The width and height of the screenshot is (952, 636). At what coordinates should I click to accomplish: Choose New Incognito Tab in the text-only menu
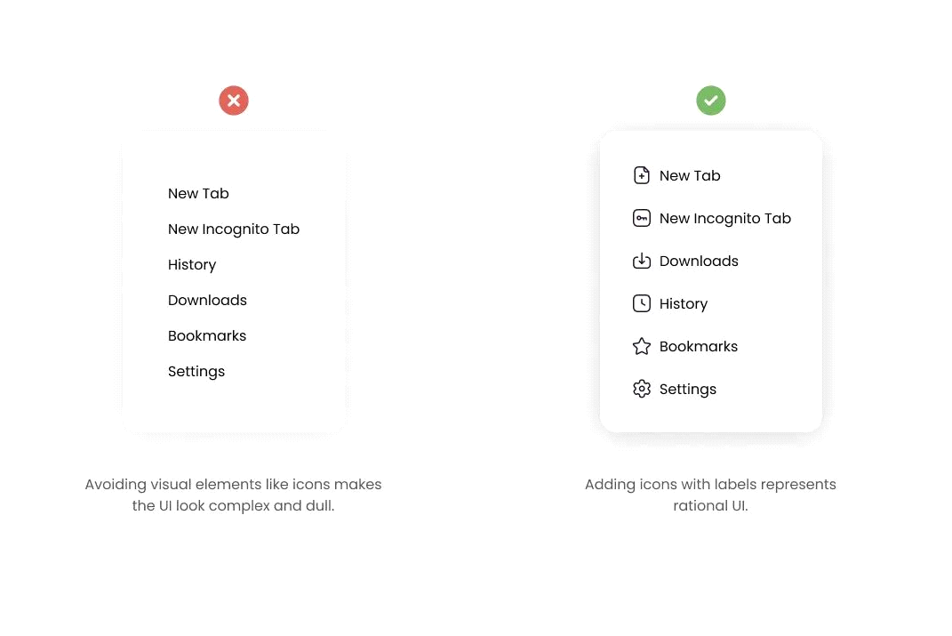point(234,229)
